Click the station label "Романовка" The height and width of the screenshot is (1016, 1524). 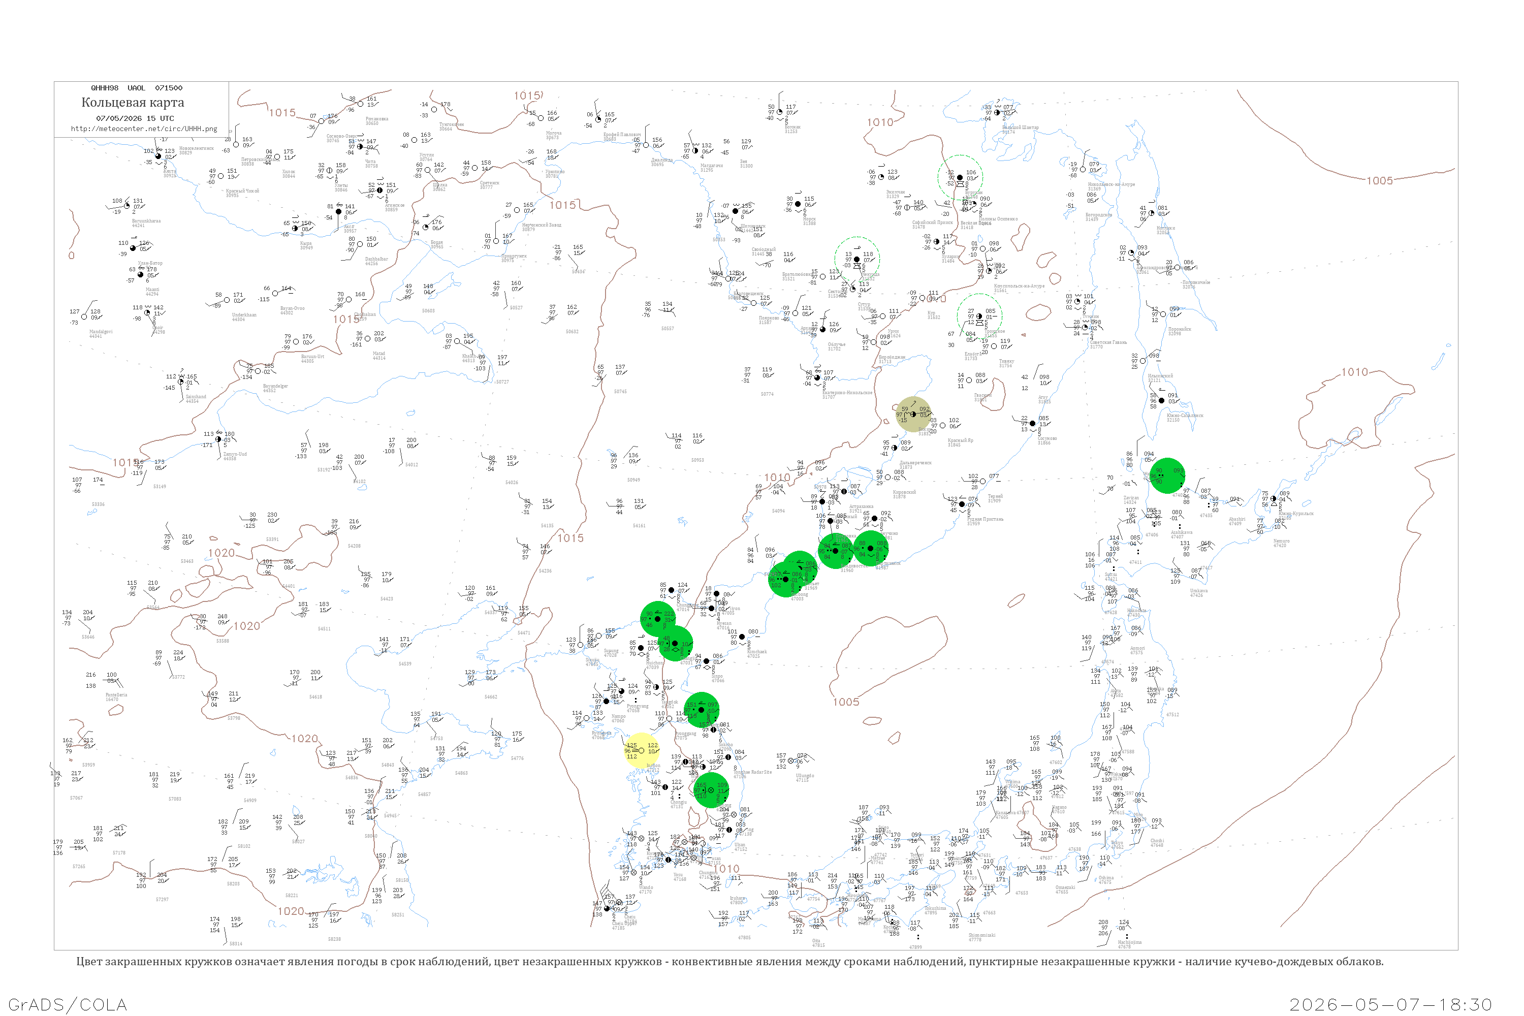coord(377,118)
